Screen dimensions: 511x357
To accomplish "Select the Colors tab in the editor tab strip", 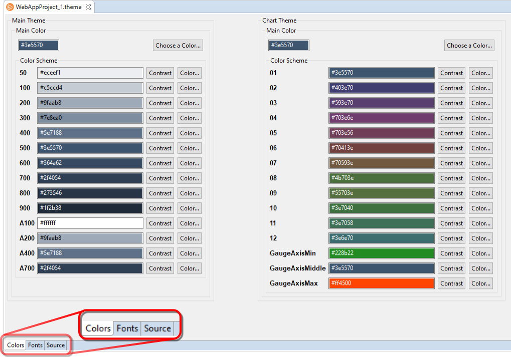I will click(x=16, y=345).
